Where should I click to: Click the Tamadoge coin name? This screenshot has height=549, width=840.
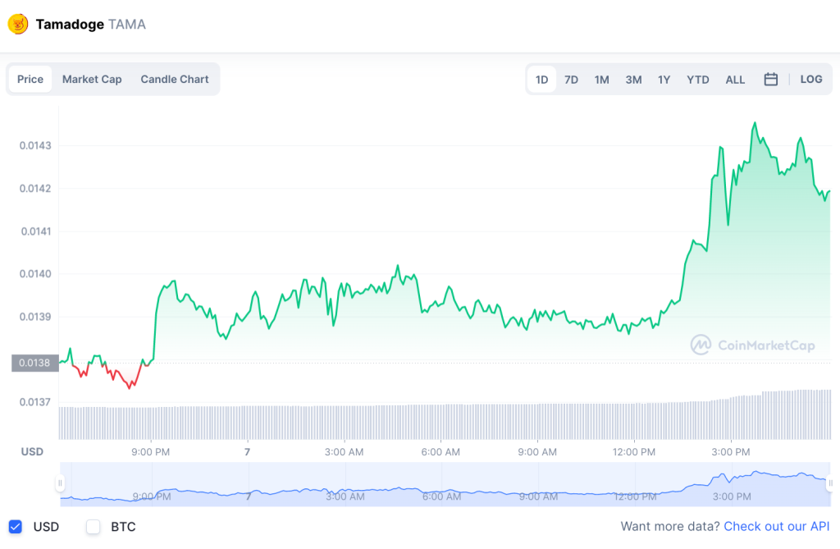tap(70, 25)
